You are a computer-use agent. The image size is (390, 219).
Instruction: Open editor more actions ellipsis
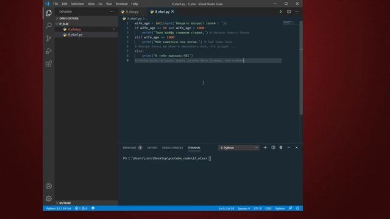click(x=297, y=12)
